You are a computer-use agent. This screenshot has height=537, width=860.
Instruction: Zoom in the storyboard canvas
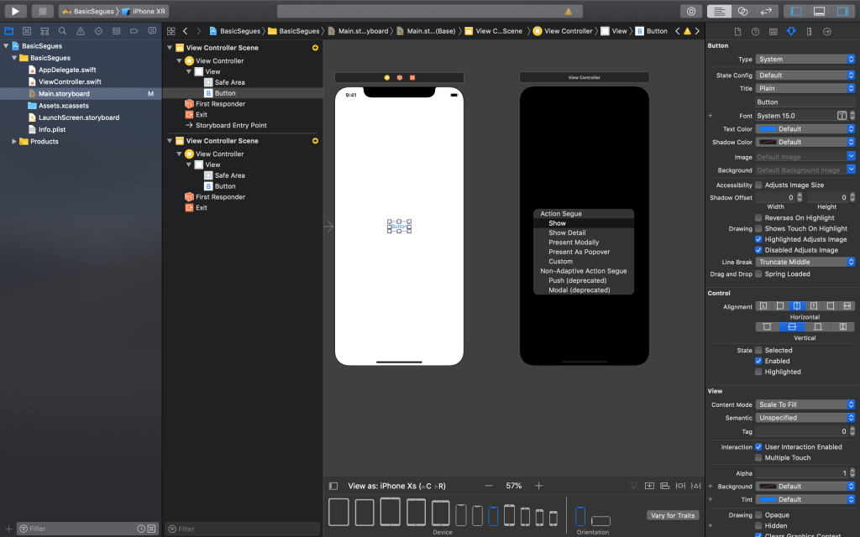click(538, 486)
